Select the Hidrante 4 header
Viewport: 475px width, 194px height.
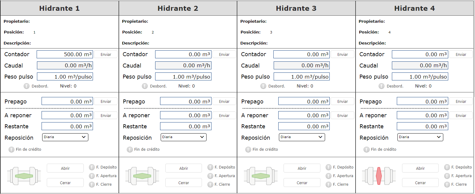tap(414, 8)
